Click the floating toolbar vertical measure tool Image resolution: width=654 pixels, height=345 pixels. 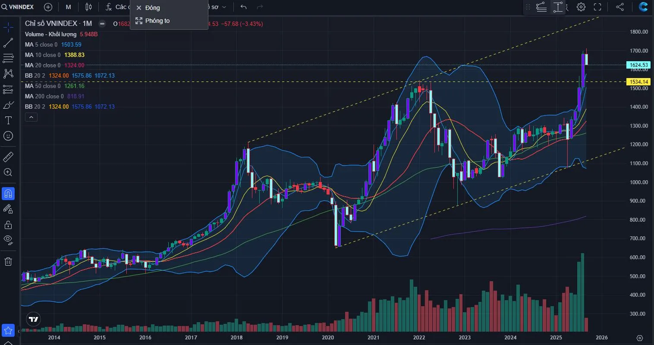pyautogui.click(x=558, y=7)
